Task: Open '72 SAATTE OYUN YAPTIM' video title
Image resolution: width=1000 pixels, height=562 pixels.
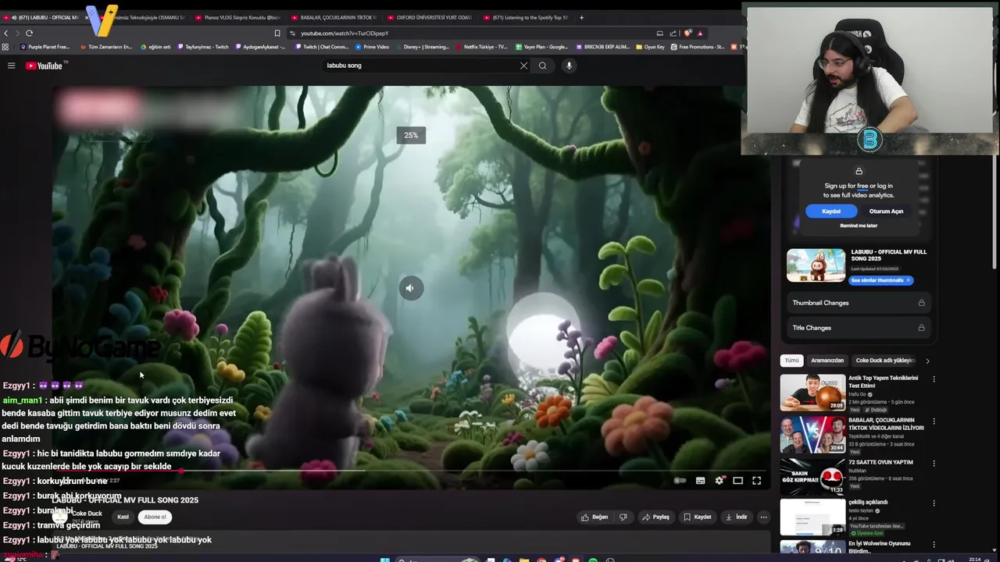Action: tap(880, 462)
